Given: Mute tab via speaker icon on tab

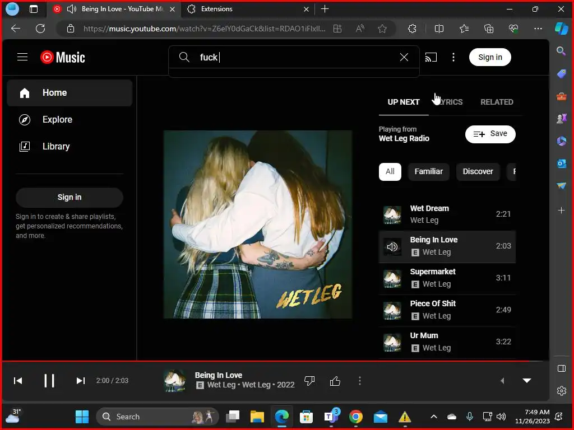Looking at the screenshot, I should click(72, 9).
